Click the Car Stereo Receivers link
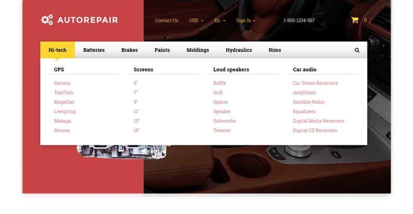 [315, 83]
